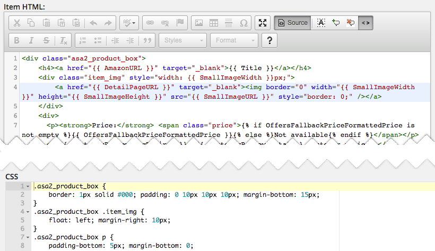Open the Format dropdown
Screen dimensions: 435x251
(233, 40)
